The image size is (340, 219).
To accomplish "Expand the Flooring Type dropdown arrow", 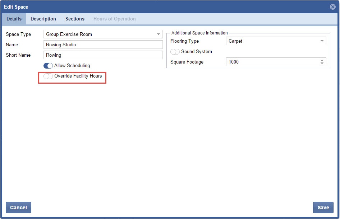I will (x=322, y=41).
